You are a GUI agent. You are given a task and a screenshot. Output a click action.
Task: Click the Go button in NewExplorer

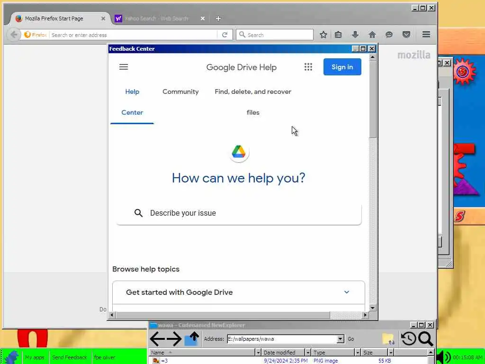tap(351, 339)
